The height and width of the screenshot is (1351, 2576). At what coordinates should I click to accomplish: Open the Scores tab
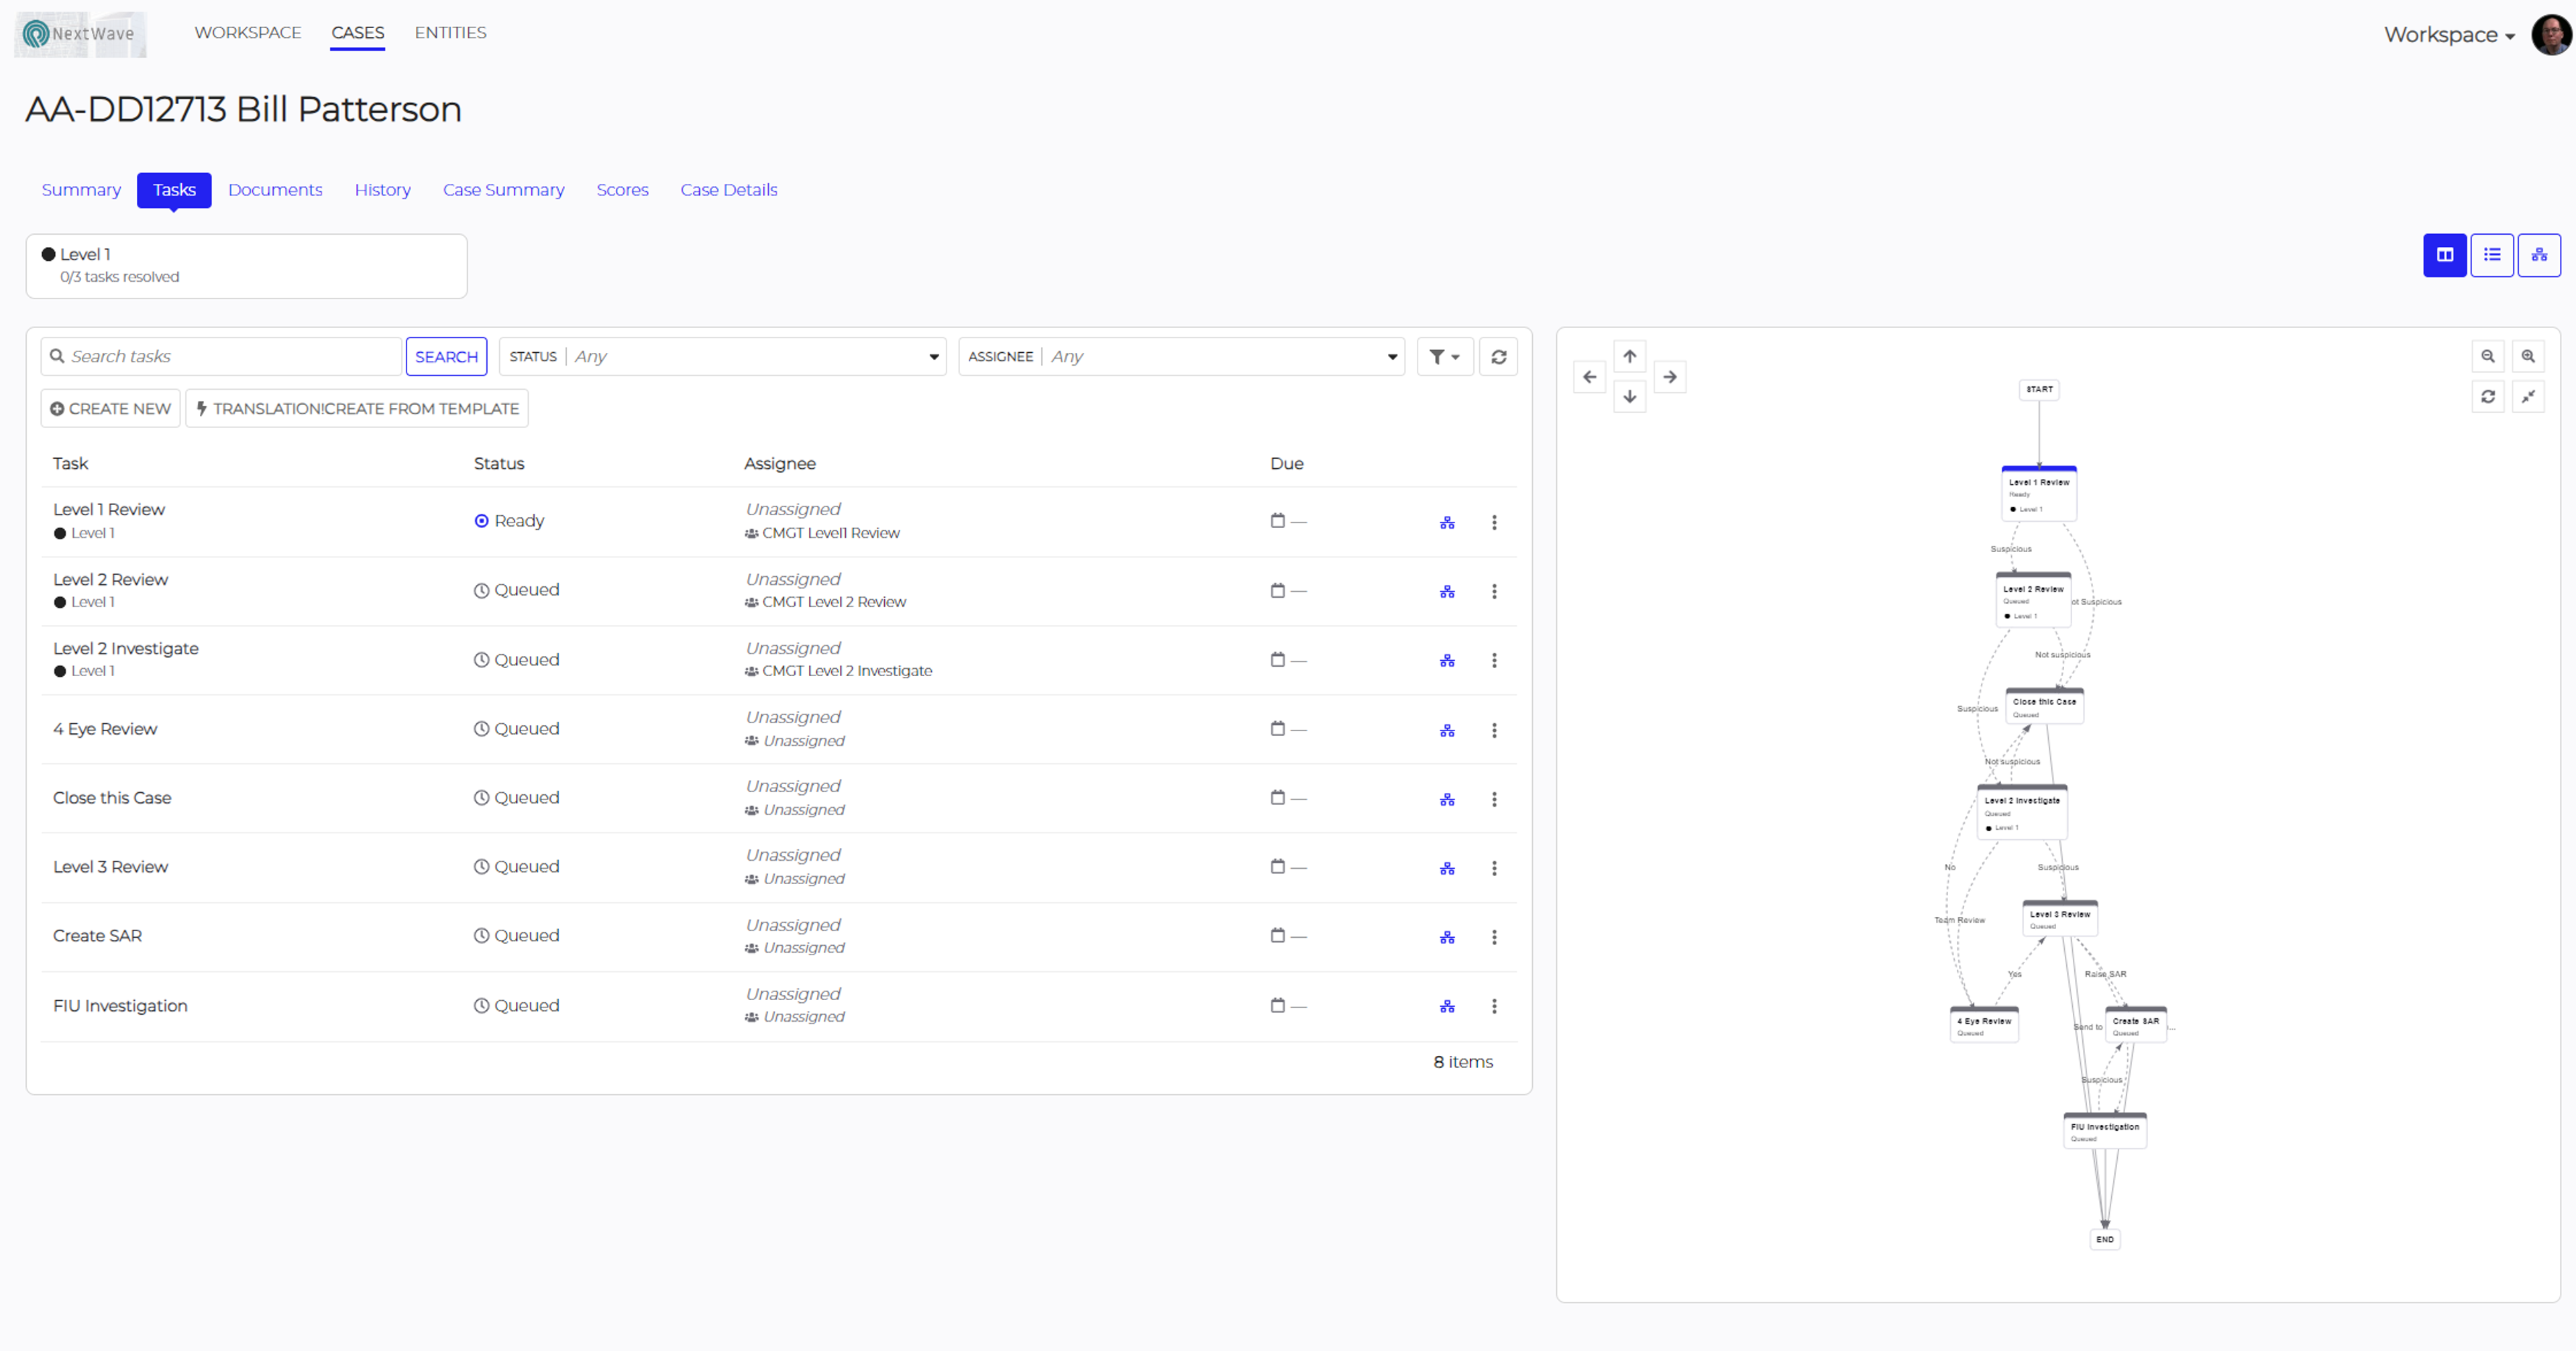coord(622,190)
